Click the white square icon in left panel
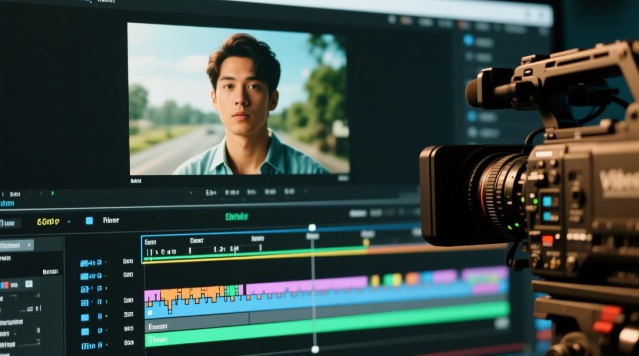639x356 pixels. click(29, 284)
